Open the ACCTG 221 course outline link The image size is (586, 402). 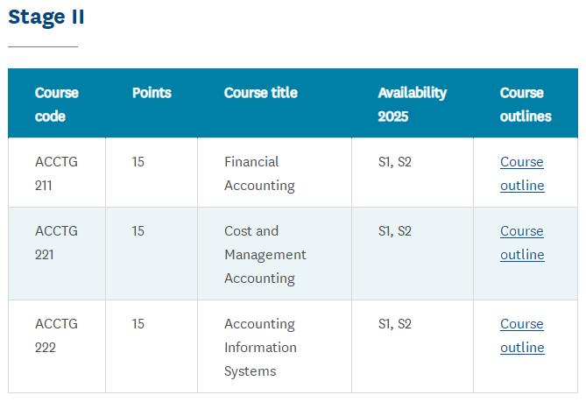pos(522,243)
